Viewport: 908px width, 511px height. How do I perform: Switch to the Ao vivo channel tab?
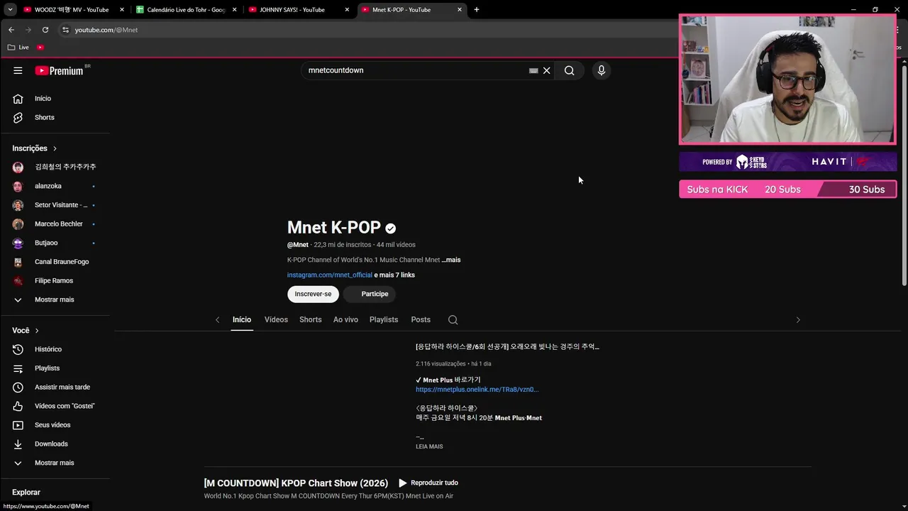[x=345, y=320]
